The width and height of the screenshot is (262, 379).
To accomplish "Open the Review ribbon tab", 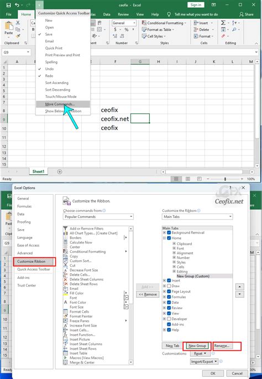I will pyautogui.click(x=123, y=14).
